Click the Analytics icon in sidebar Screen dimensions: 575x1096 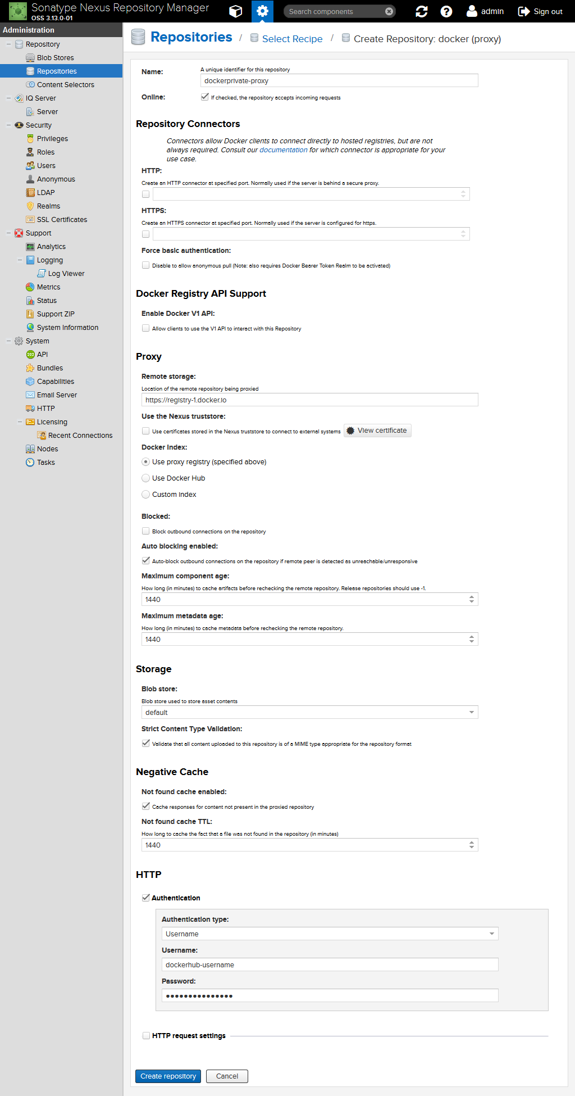click(x=30, y=247)
